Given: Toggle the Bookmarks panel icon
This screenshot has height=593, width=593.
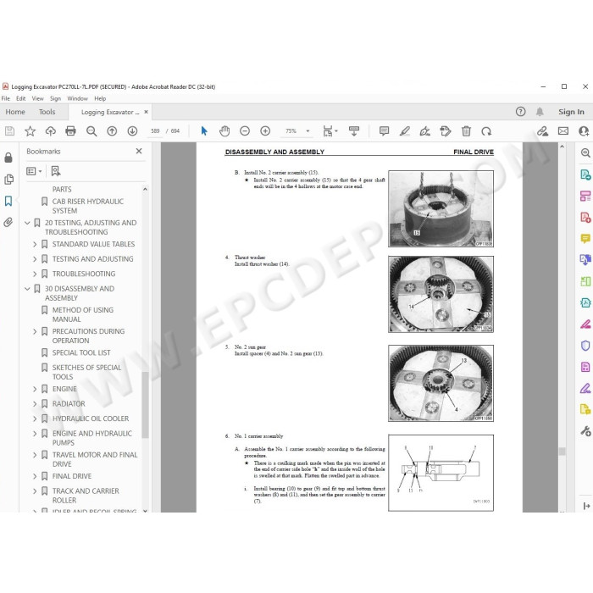Looking at the screenshot, I should [8, 201].
